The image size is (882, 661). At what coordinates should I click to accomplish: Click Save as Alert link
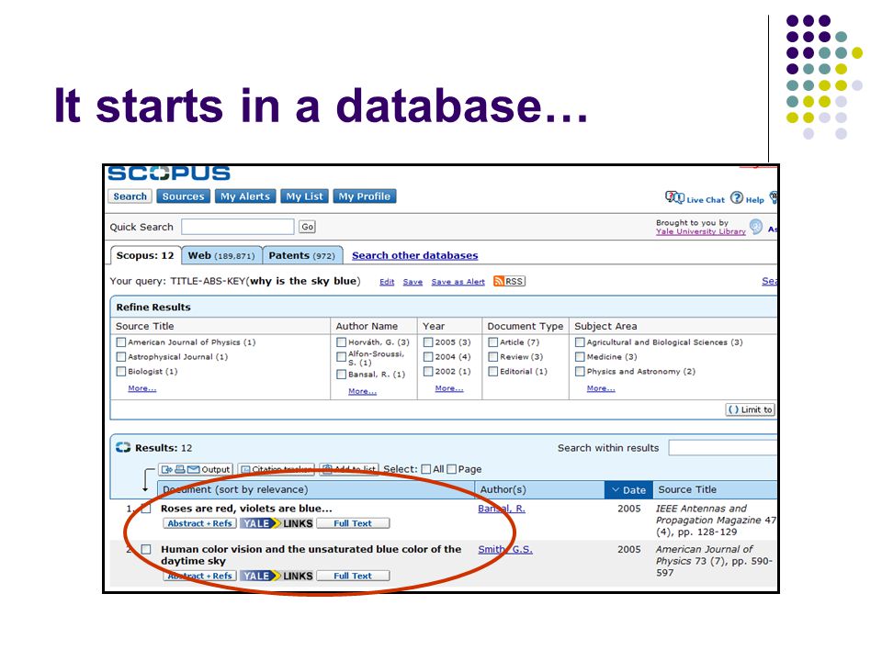[458, 282]
